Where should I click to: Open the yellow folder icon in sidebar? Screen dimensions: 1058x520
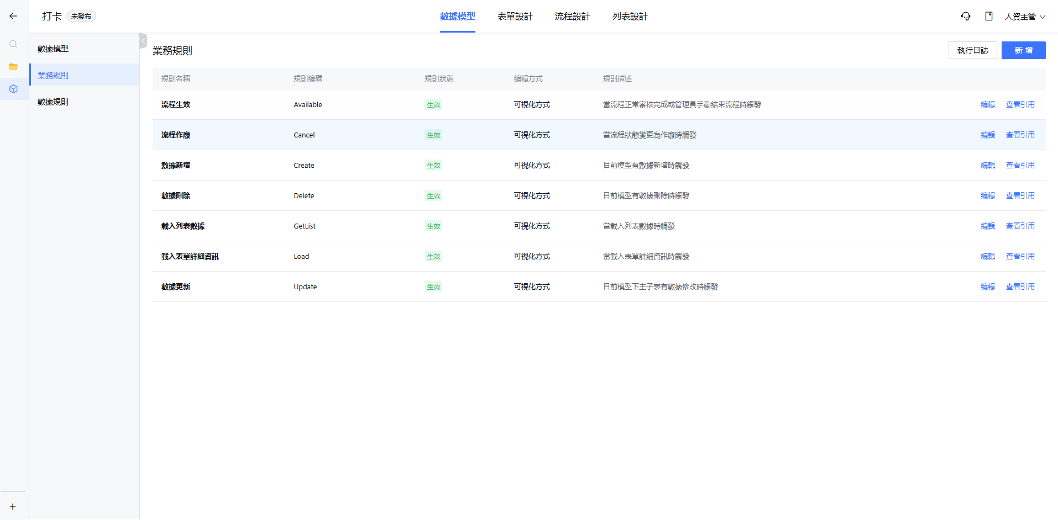click(x=13, y=67)
